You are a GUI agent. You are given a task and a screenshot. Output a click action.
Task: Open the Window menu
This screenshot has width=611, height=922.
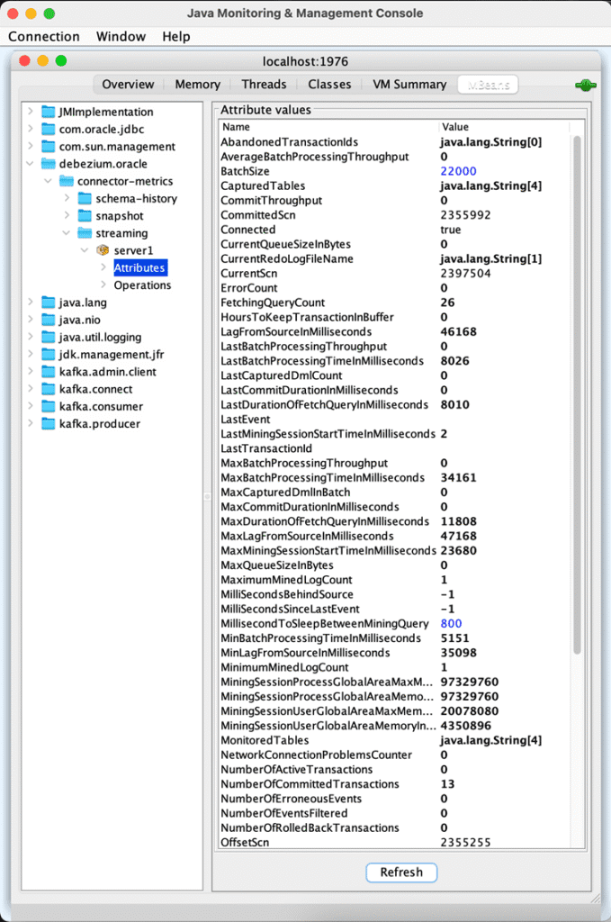click(x=121, y=36)
